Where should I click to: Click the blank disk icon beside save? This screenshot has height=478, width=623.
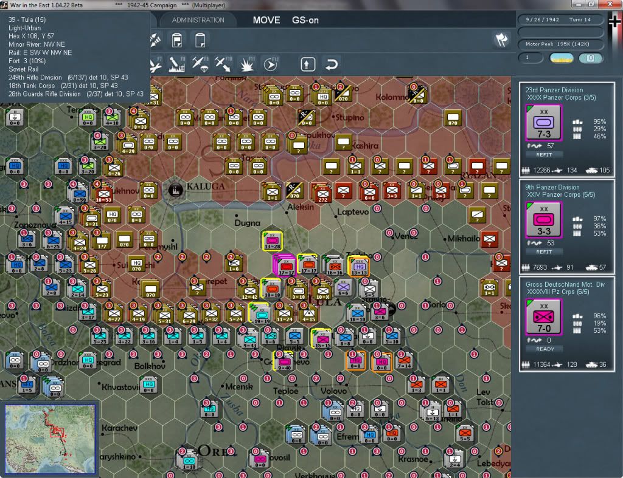pos(200,41)
